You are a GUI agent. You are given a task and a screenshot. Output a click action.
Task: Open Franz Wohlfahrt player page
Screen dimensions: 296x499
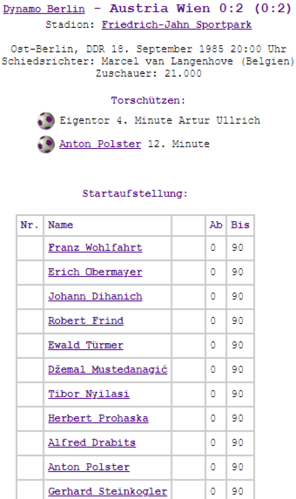[95, 248]
